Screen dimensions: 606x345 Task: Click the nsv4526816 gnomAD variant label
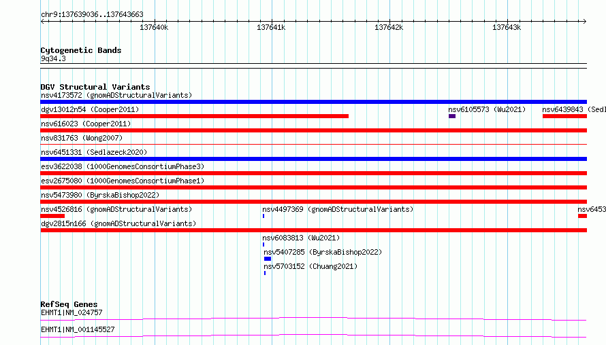tap(116, 209)
